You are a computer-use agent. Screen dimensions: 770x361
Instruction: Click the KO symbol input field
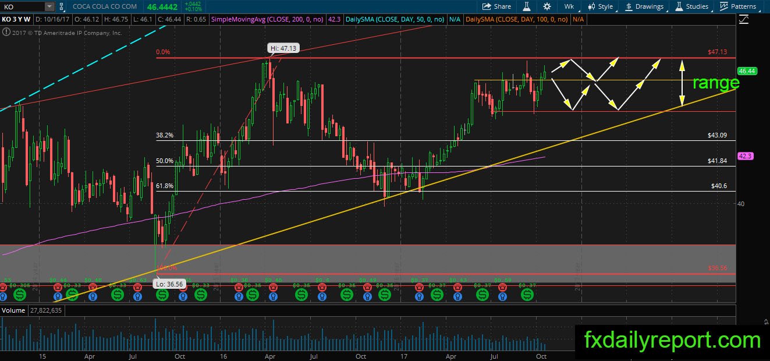coord(23,6)
